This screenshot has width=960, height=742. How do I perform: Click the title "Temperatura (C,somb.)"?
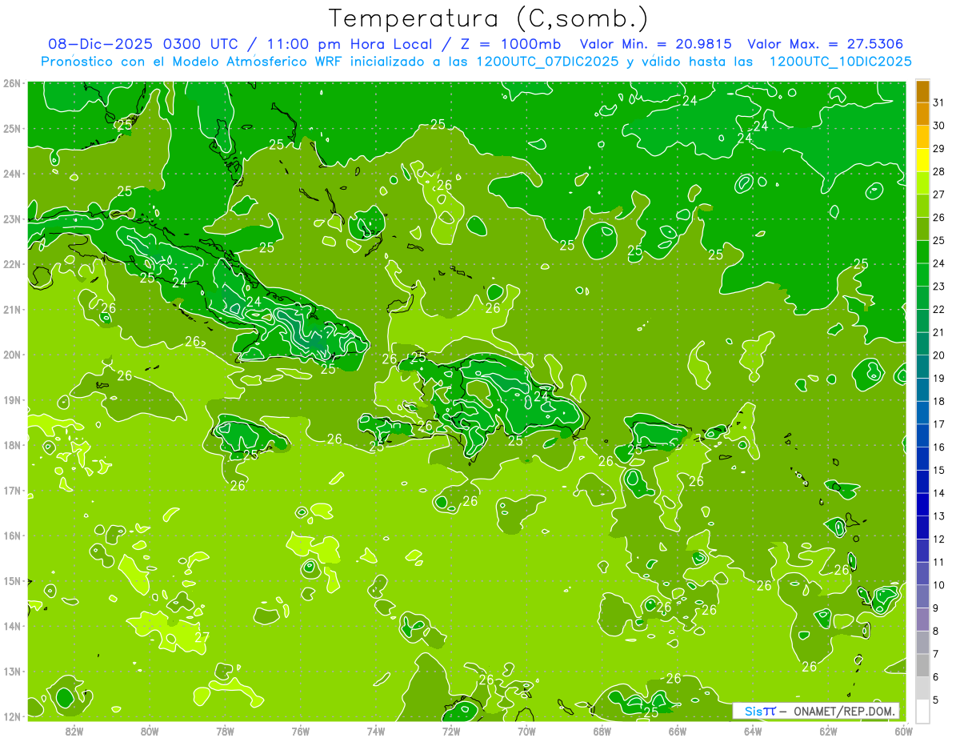[488, 19]
